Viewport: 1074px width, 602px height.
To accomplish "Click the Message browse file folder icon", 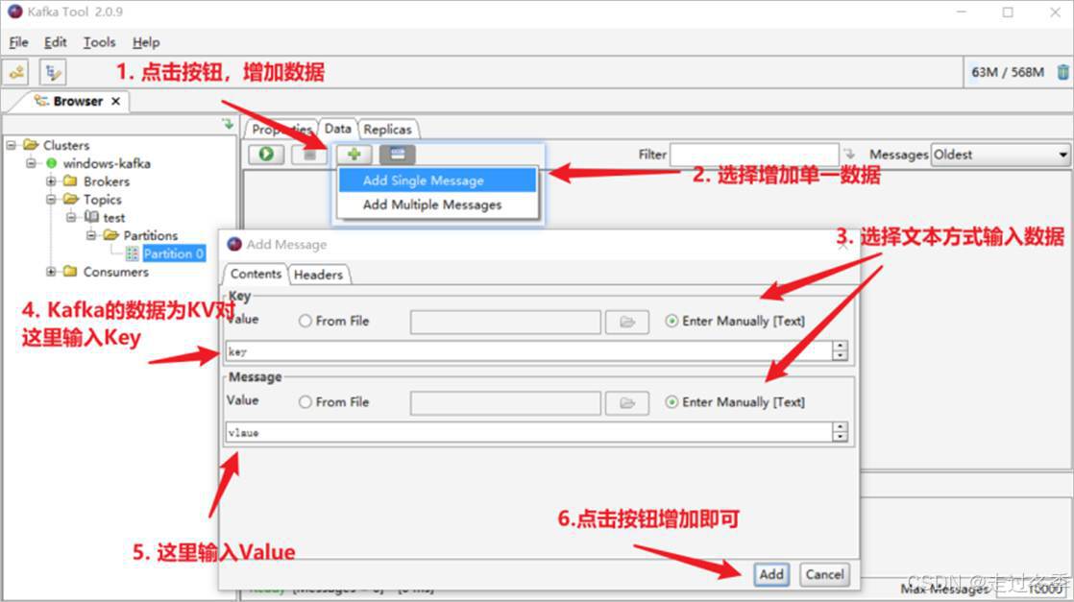I will 626,402.
